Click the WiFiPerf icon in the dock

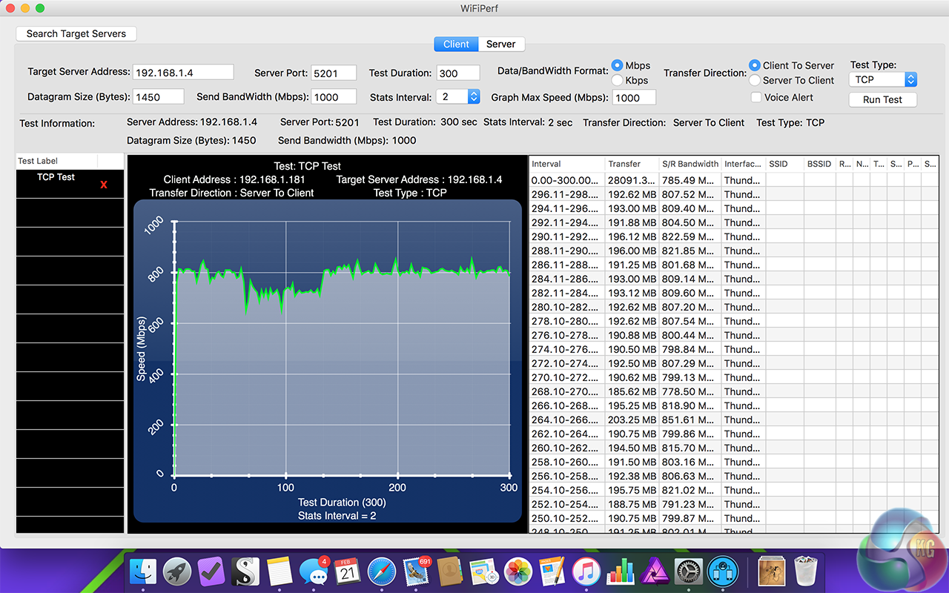pyautogui.click(x=723, y=572)
